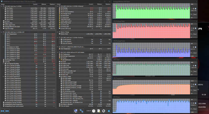Click the blue refresh arrows icon in bottom toolbar

pyautogui.click(x=81, y=111)
